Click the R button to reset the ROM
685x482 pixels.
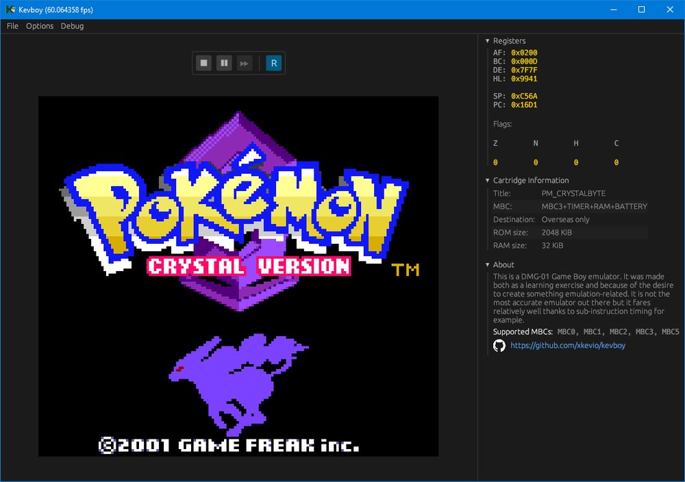[x=273, y=62]
